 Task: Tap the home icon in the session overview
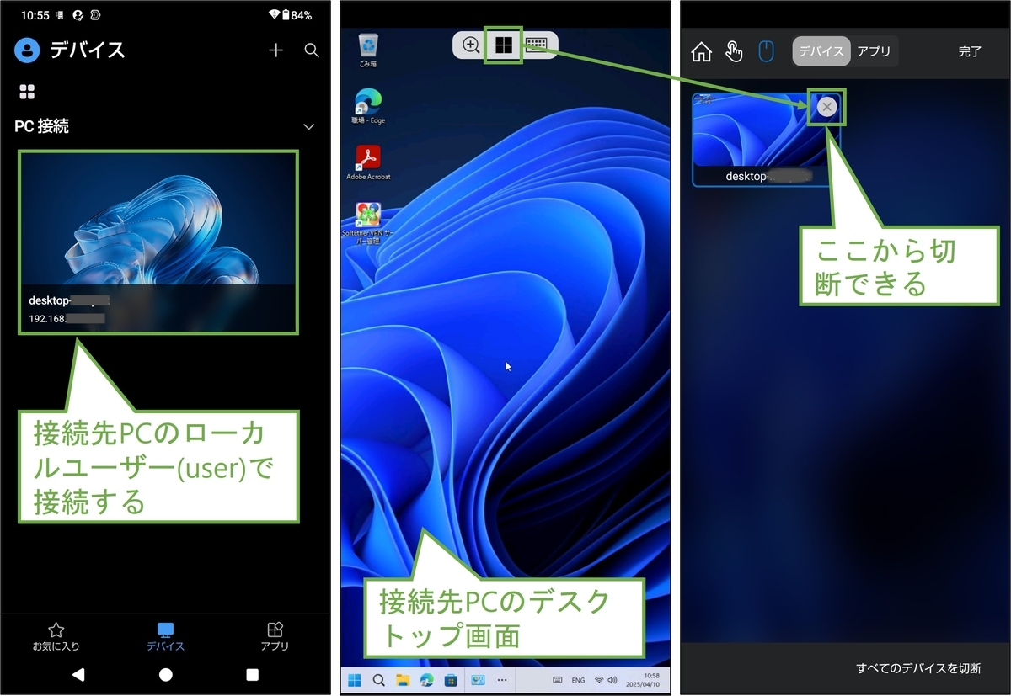tap(701, 52)
